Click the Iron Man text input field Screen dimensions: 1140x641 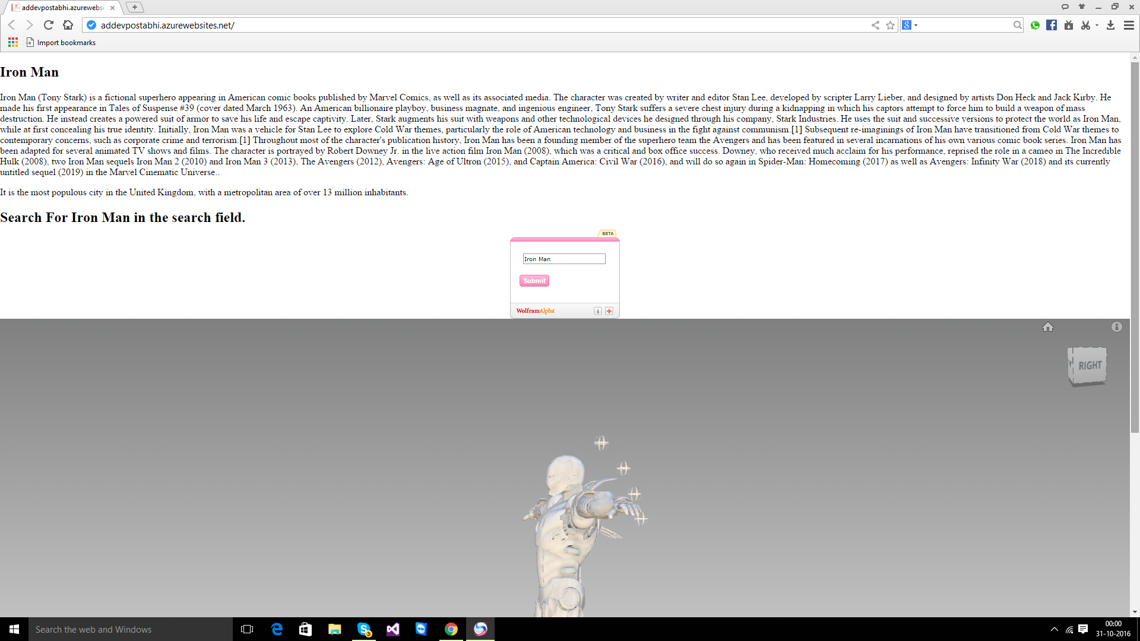(563, 259)
